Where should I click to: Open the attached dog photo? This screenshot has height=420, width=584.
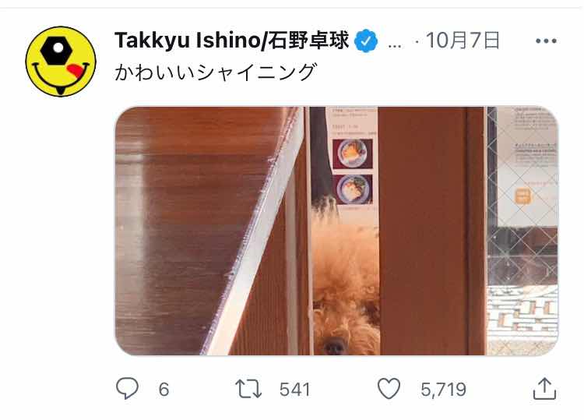coord(336,231)
